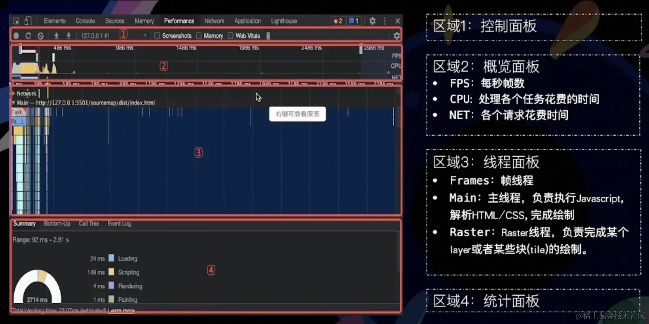Grab the left overview range handle

(20, 49)
